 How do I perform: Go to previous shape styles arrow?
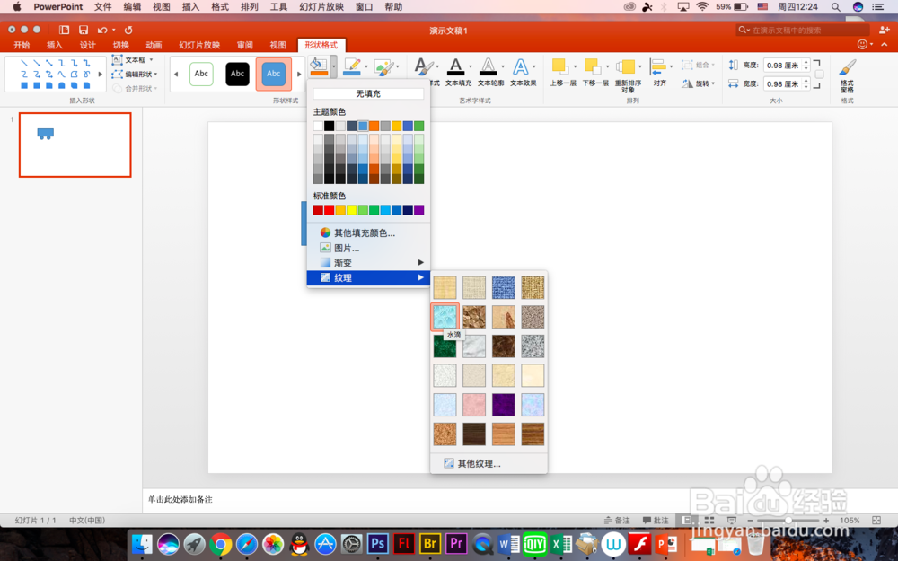[176, 74]
